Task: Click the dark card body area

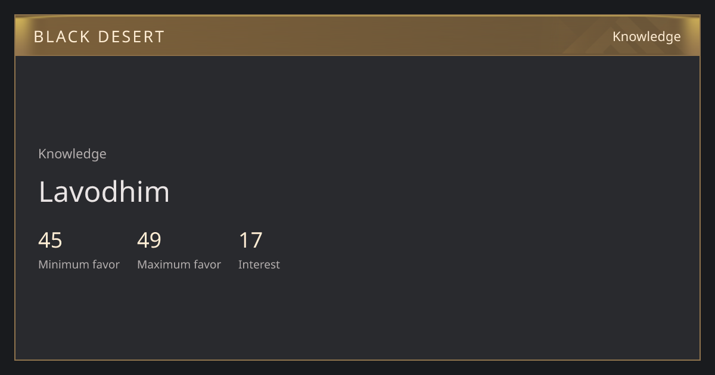Action: (357, 208)
